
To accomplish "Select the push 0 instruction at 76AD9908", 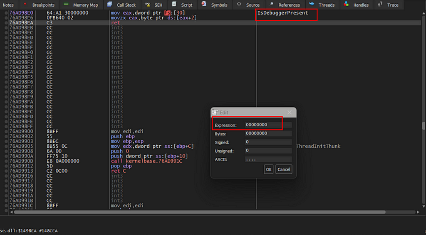I will (120, 151).
